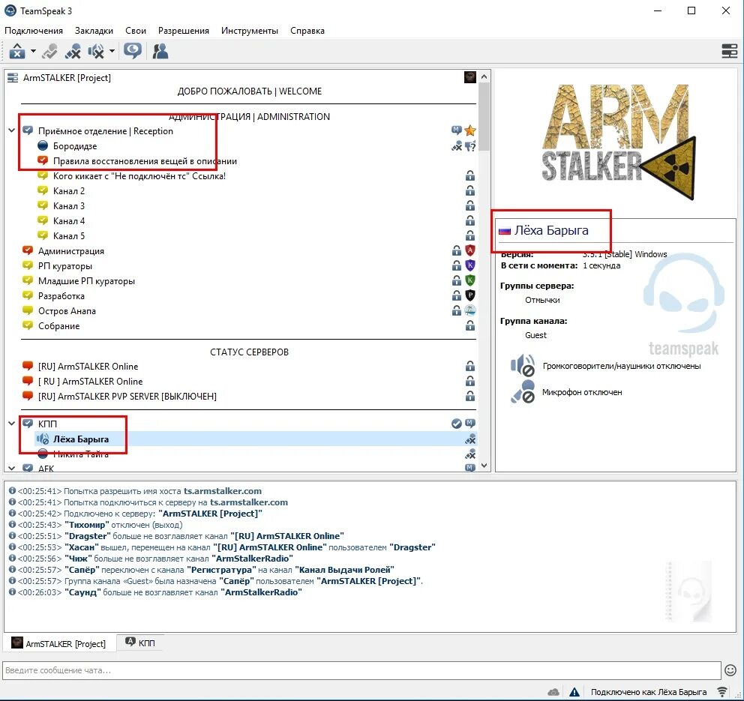Open the Закладки menu
Image resolution: width=744 pixels, height=701 pixels.
[94, 31]
